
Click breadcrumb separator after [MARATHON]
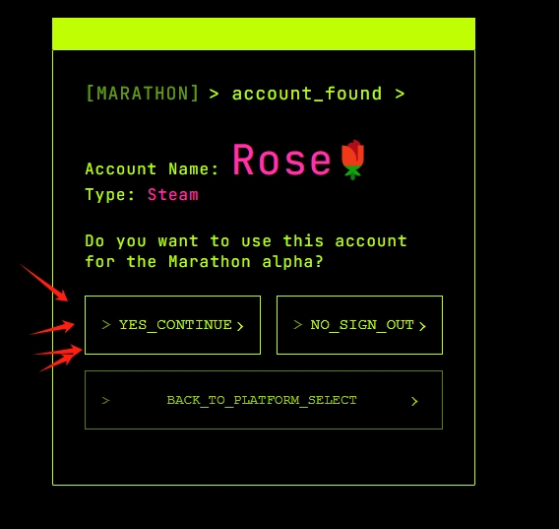click(x=214, y=94)
